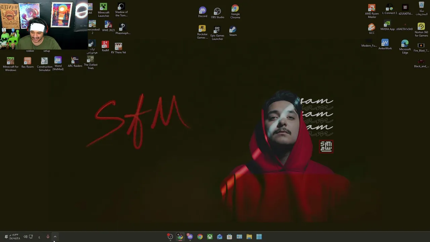
Task: Toggle the microphone icon in the taskbar tray
Action: (48, 237)
